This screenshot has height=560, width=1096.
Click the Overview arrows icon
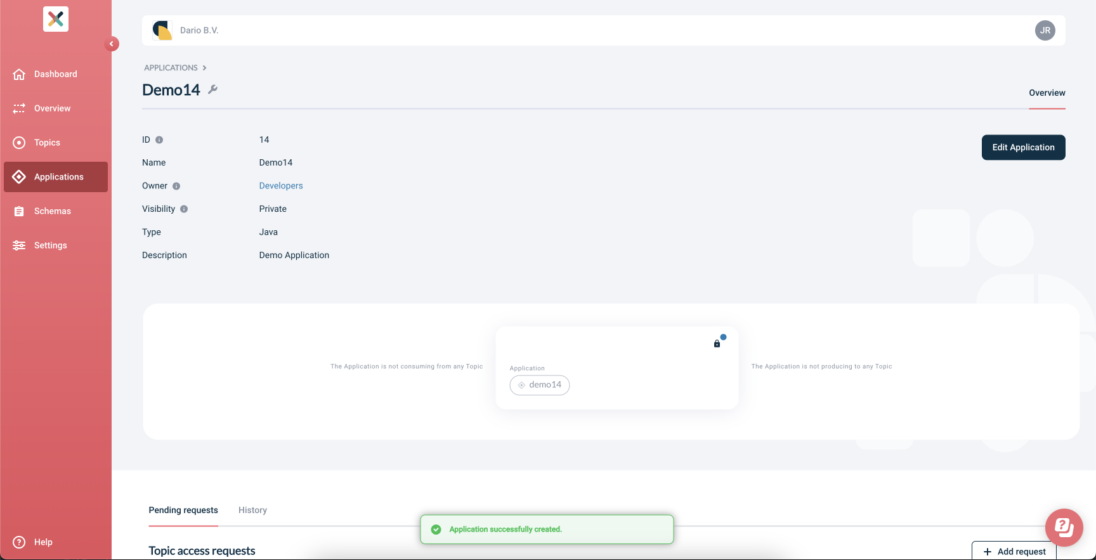pyautogui.click(x=19, y=108)
